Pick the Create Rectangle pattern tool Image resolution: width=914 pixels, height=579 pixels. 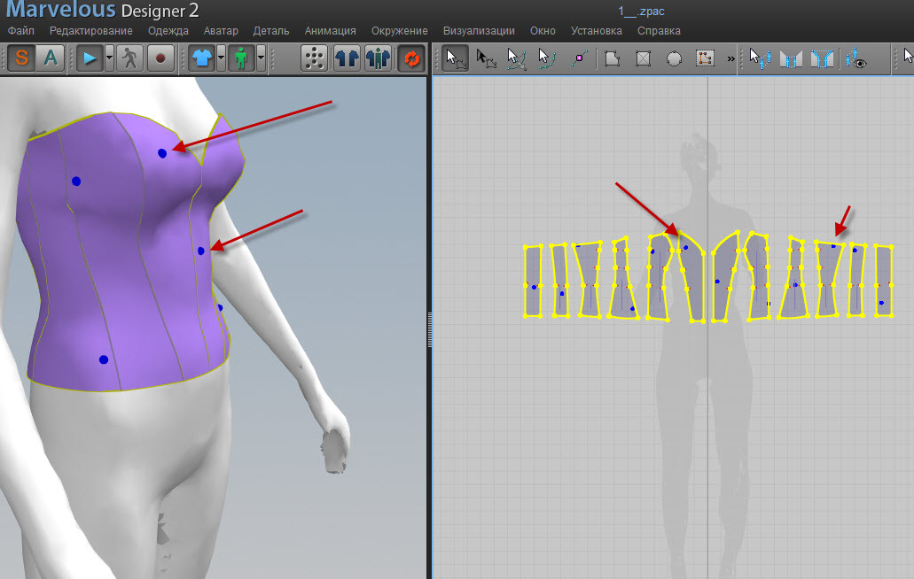coord(644,59)
